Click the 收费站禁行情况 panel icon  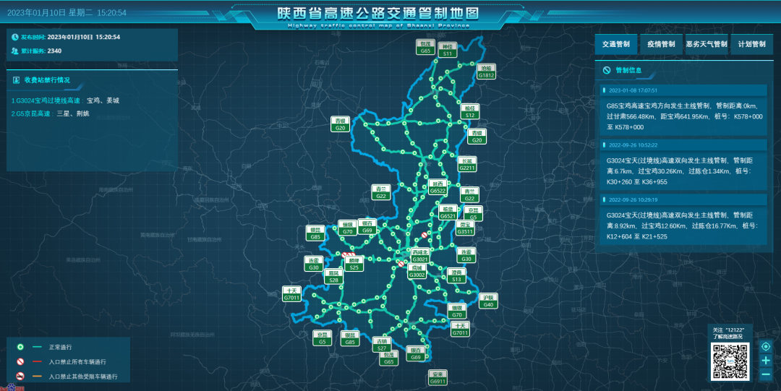point(16,80)
